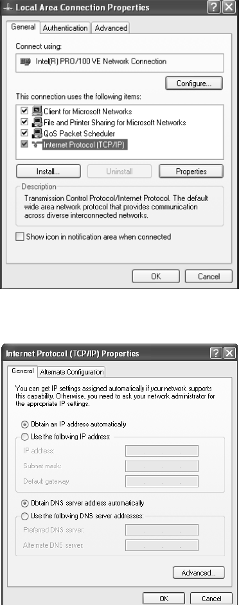
Task: Click the QoS Packet Scheduler icon
Action: 37,134
